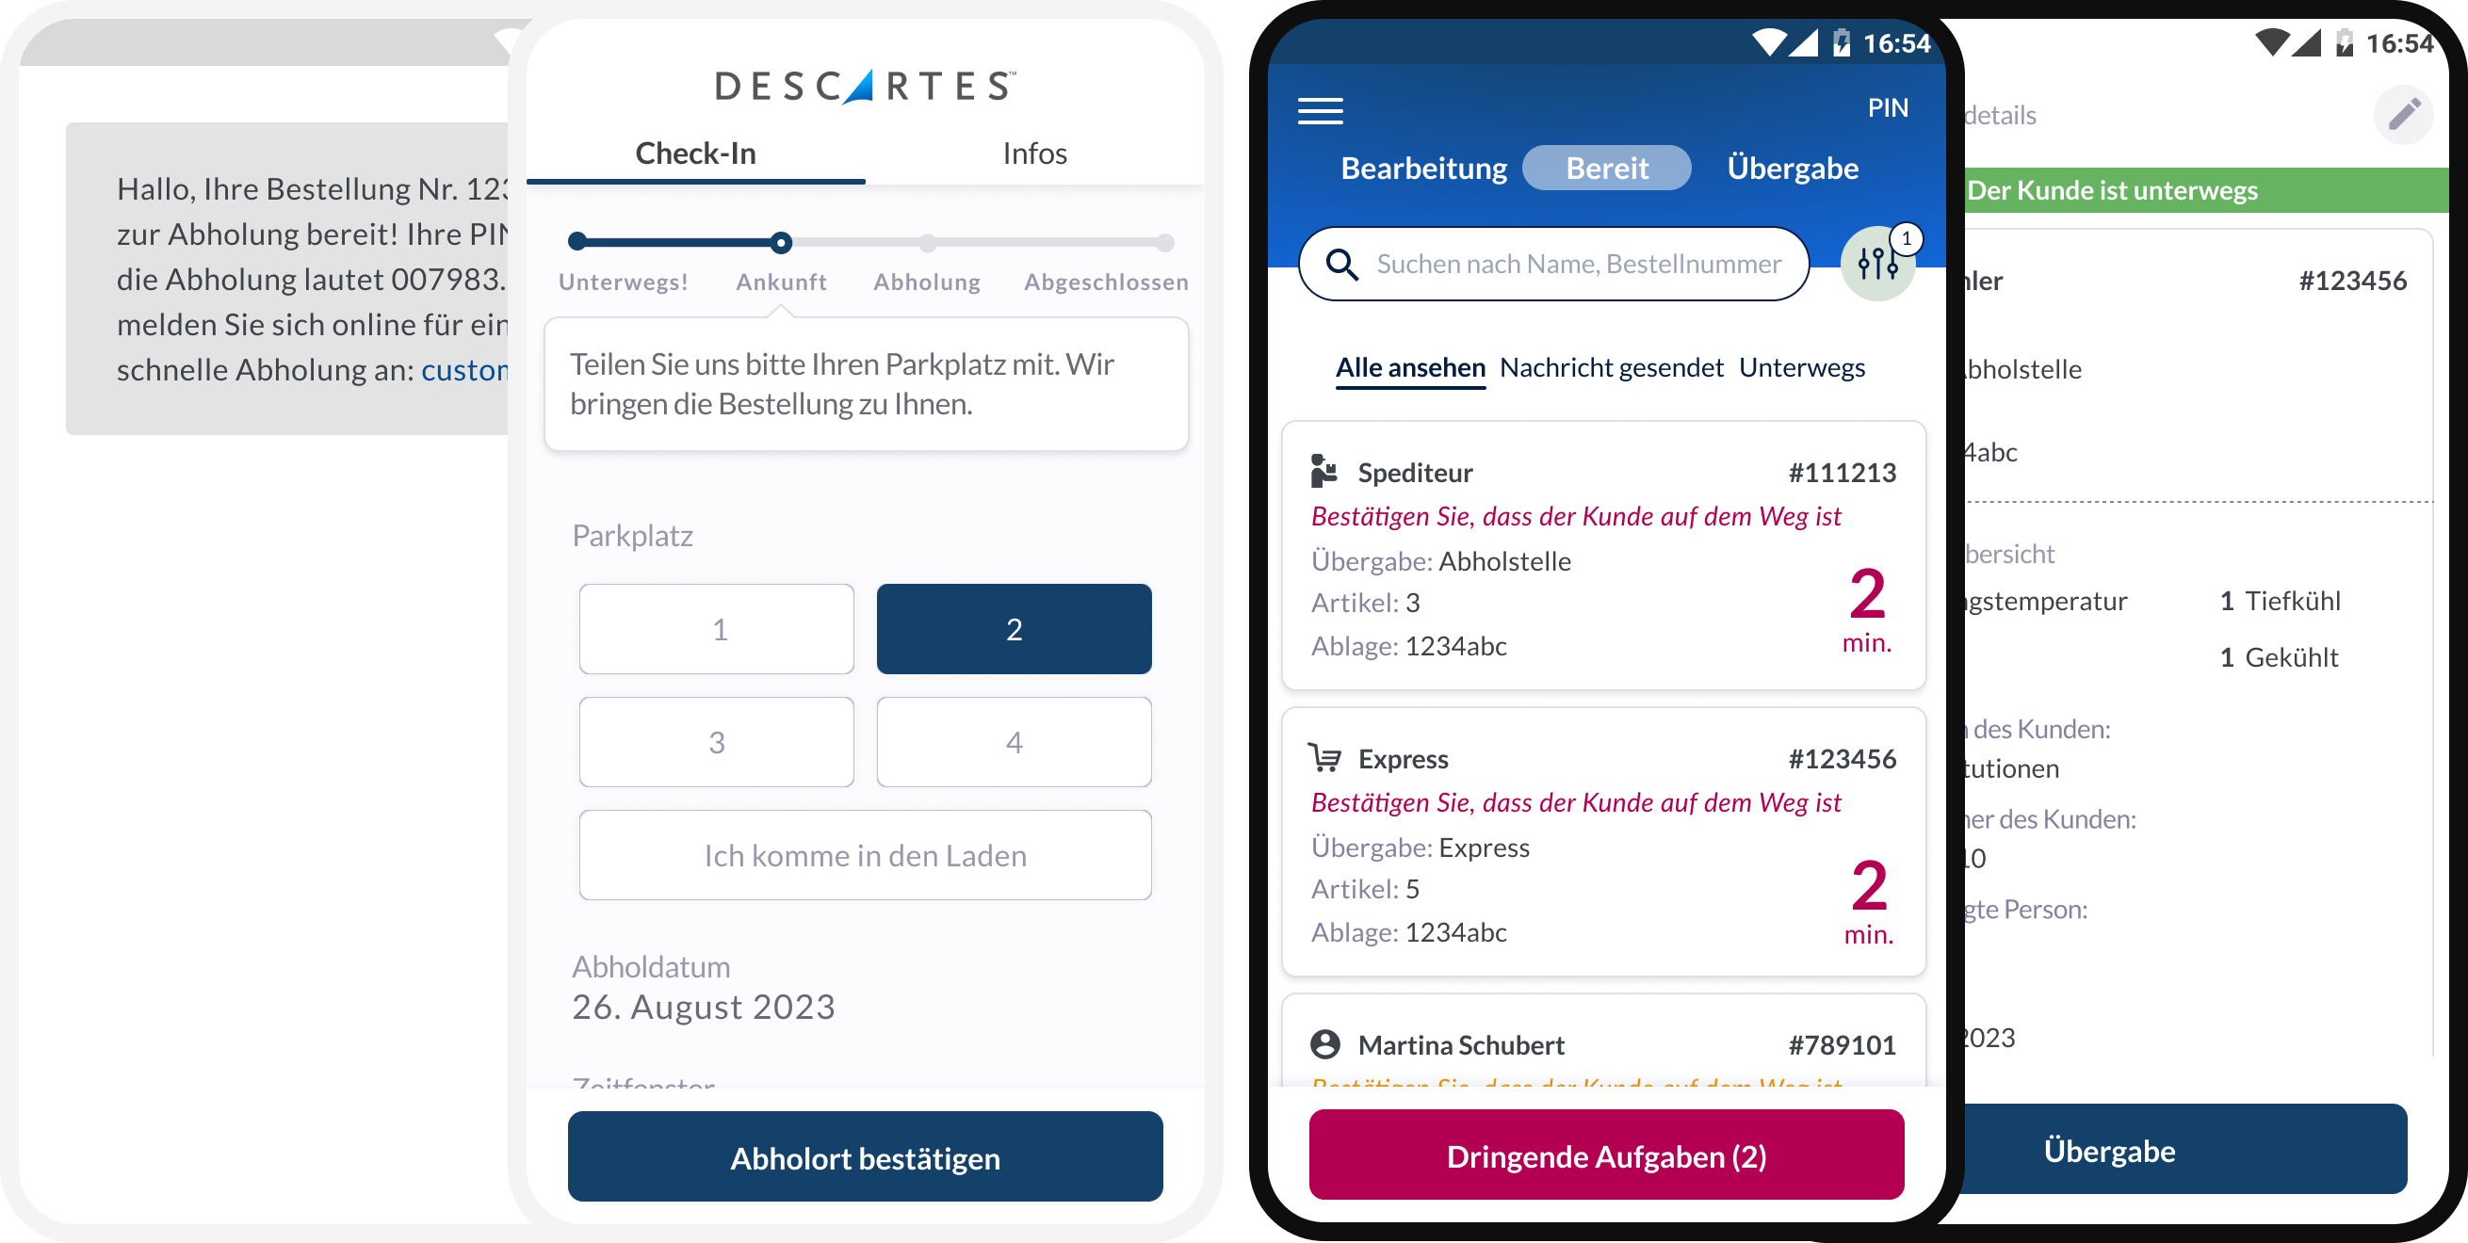This screenshot has width=2468, height=1243.
Task: Open the PIN entry link
Action: (1887, 108)
